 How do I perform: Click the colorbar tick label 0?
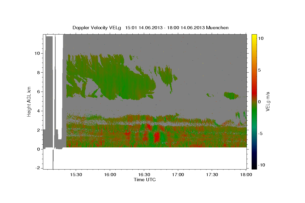tap(259, 102)
